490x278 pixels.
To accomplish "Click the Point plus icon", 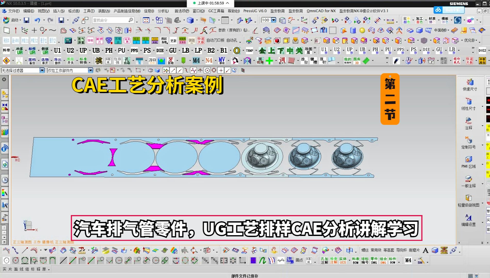I will (x=34, y=30).
